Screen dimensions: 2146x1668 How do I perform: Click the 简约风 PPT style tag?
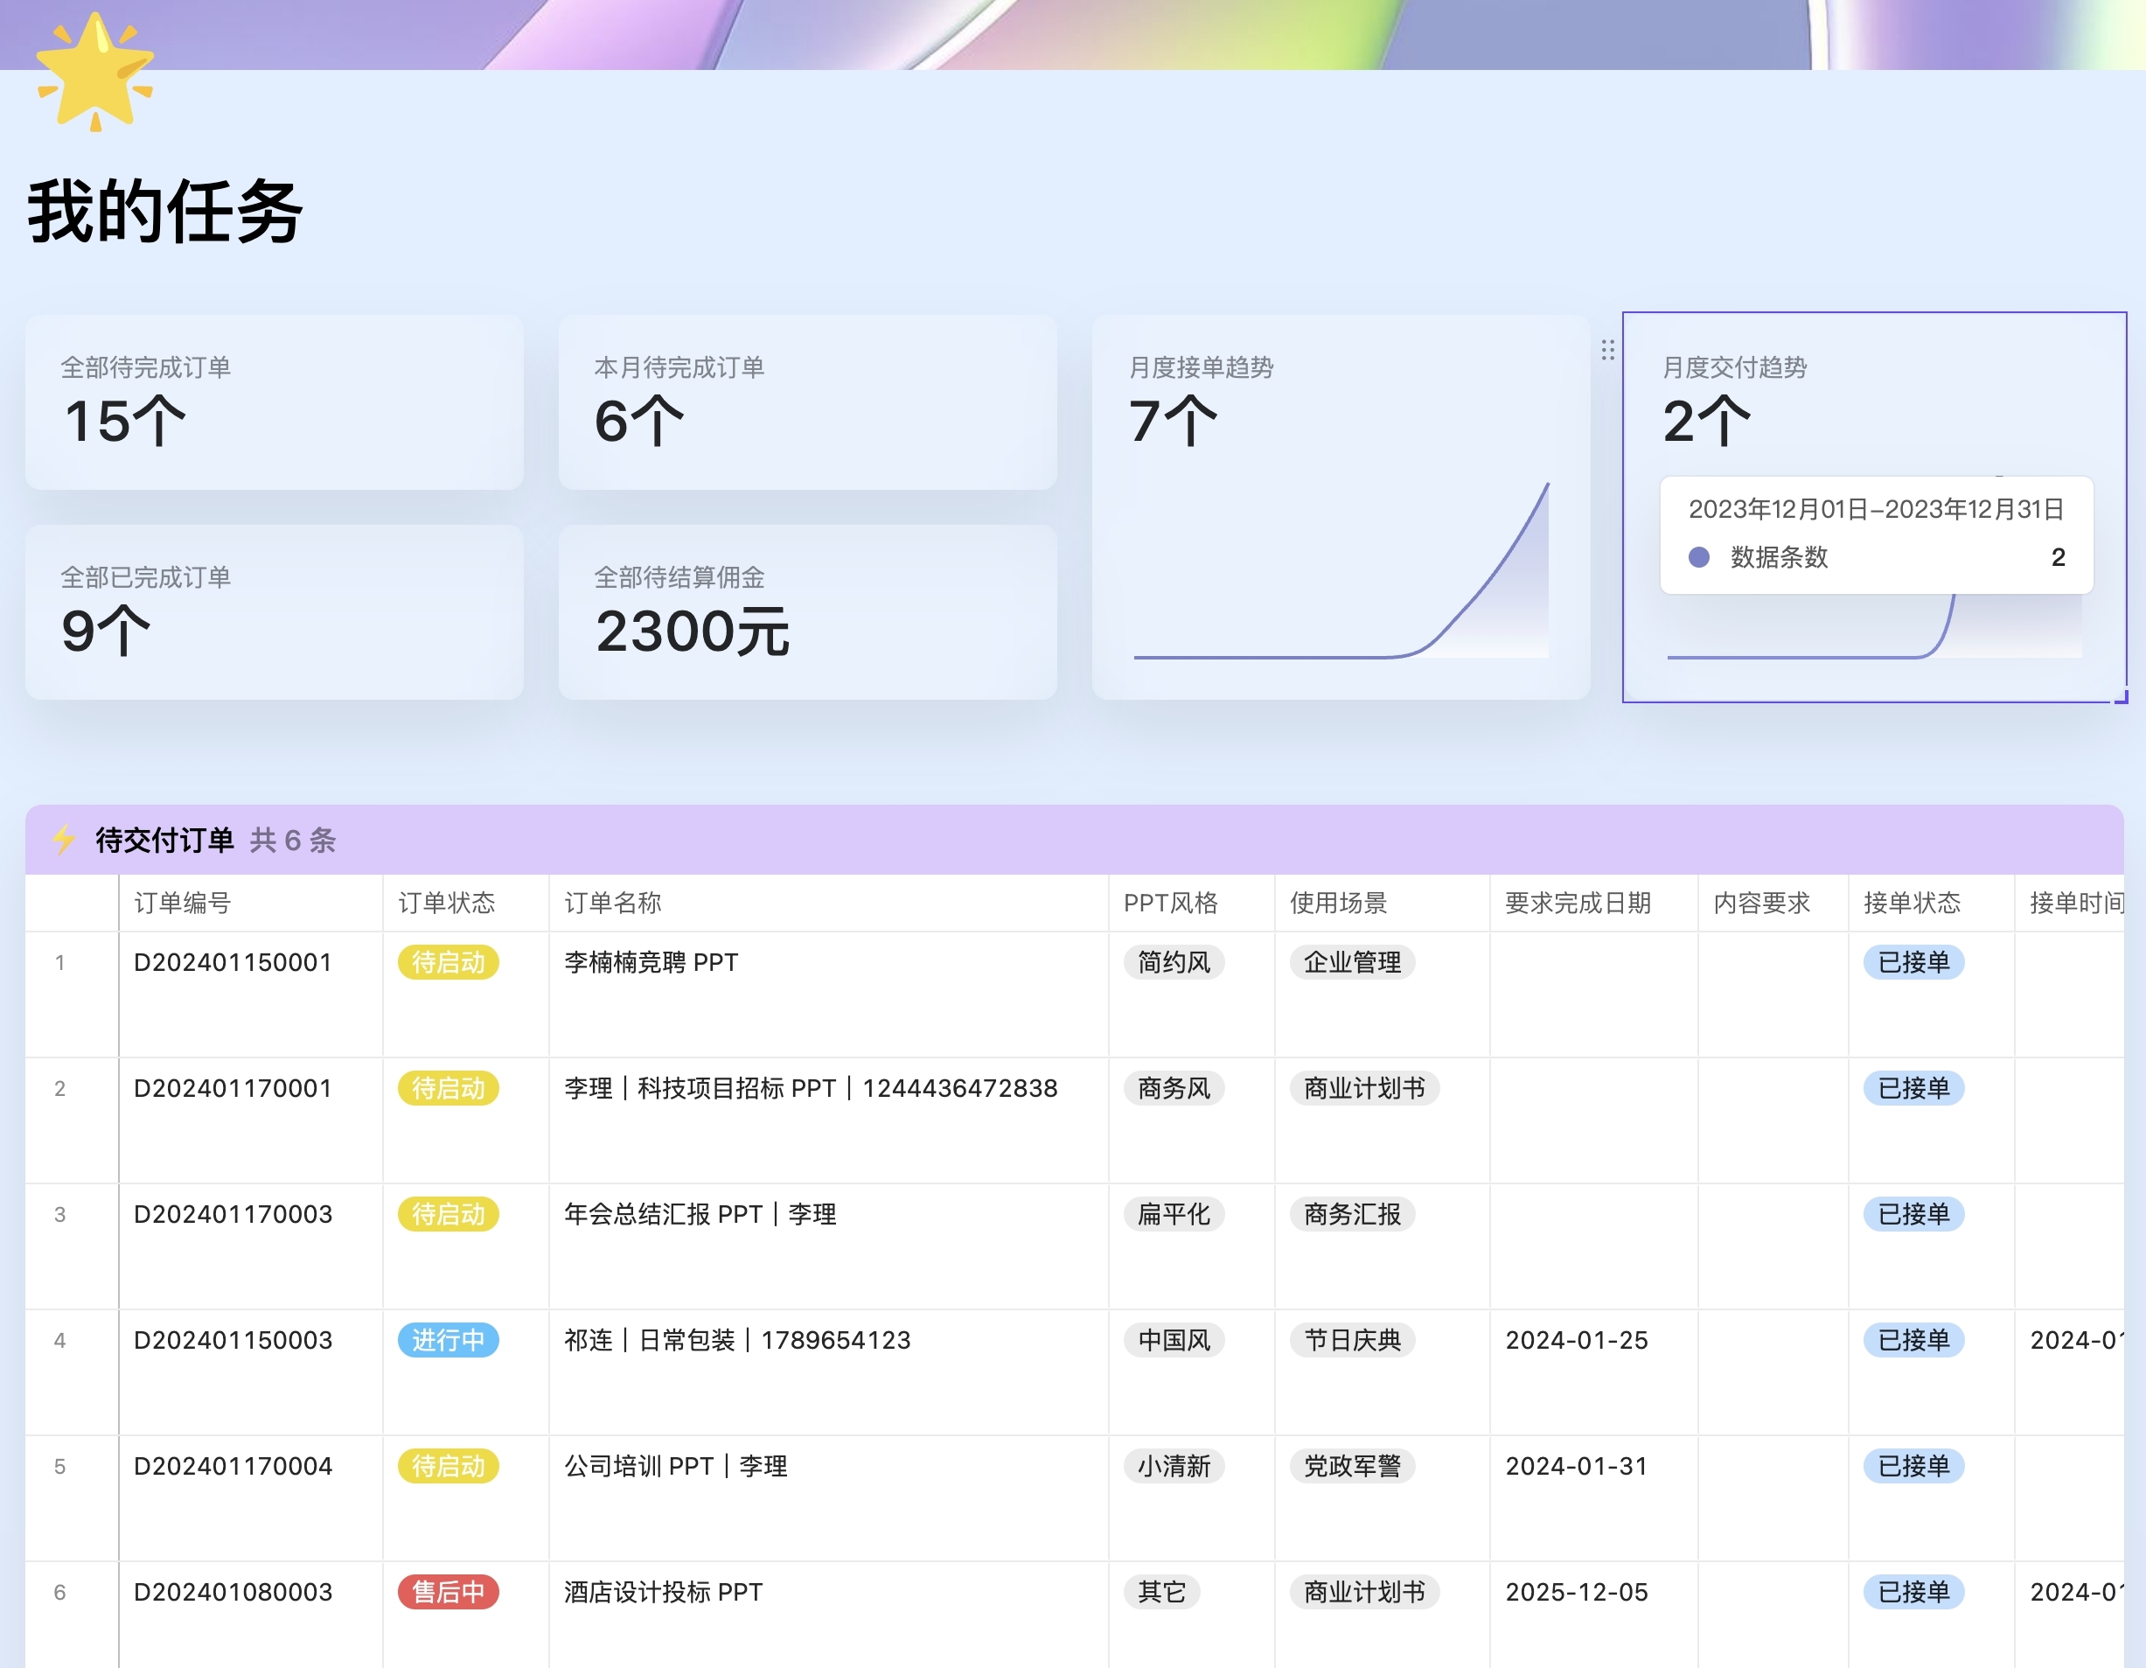click(x=1174, y=962)
